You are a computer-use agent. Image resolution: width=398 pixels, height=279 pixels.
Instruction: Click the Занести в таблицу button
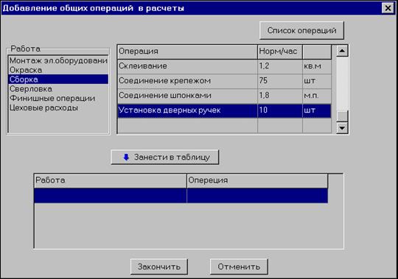[x=165, y=157]
